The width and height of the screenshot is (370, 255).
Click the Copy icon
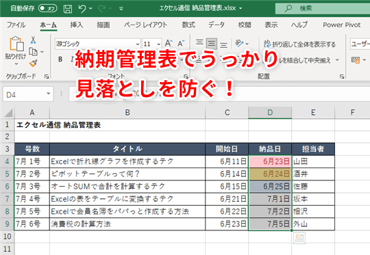coord(34,51)
